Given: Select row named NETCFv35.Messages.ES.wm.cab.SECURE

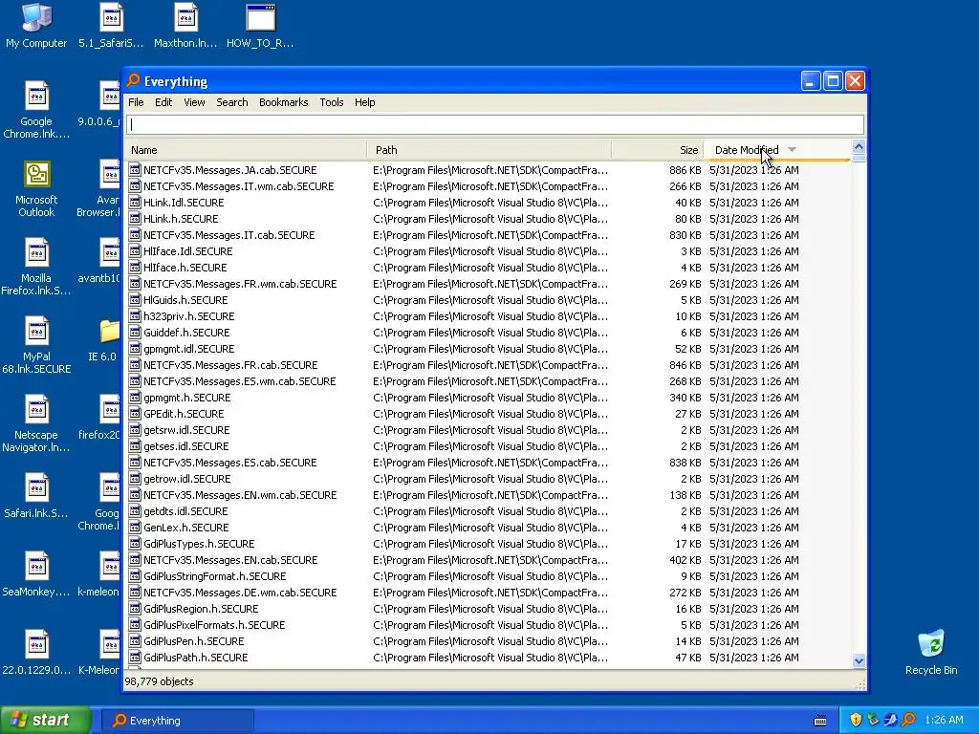Looking at the screenshot, I should 489,380.
